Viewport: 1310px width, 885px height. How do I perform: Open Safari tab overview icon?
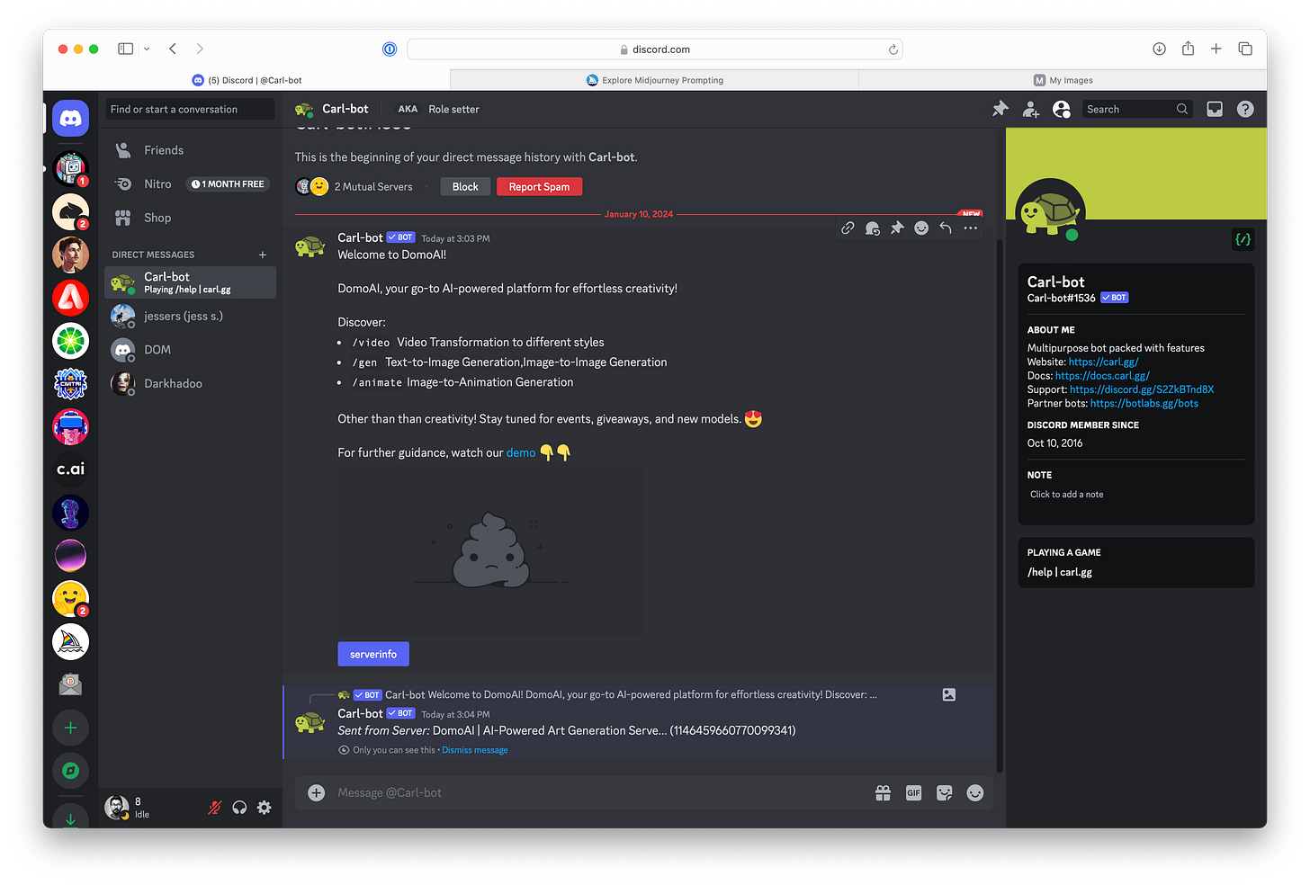[x=1245, y=49]
